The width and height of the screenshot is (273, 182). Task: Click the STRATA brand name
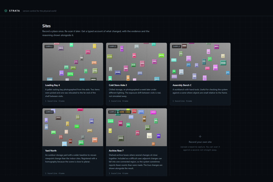(x=15, y=11)
